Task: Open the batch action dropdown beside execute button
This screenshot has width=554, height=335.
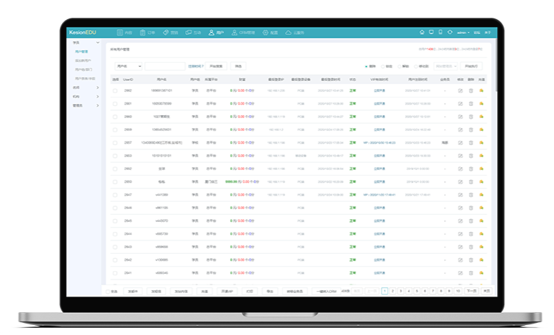Action: [x=446, y=66]
